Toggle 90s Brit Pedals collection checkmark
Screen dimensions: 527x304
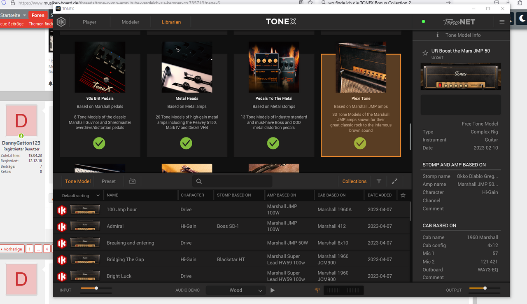(99, 143)
